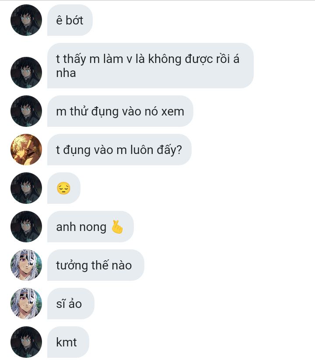This screenshot has height=360, width=315.
Task: Click the avatar beside the pensive emoji message
Action: [x=26, y=188]
